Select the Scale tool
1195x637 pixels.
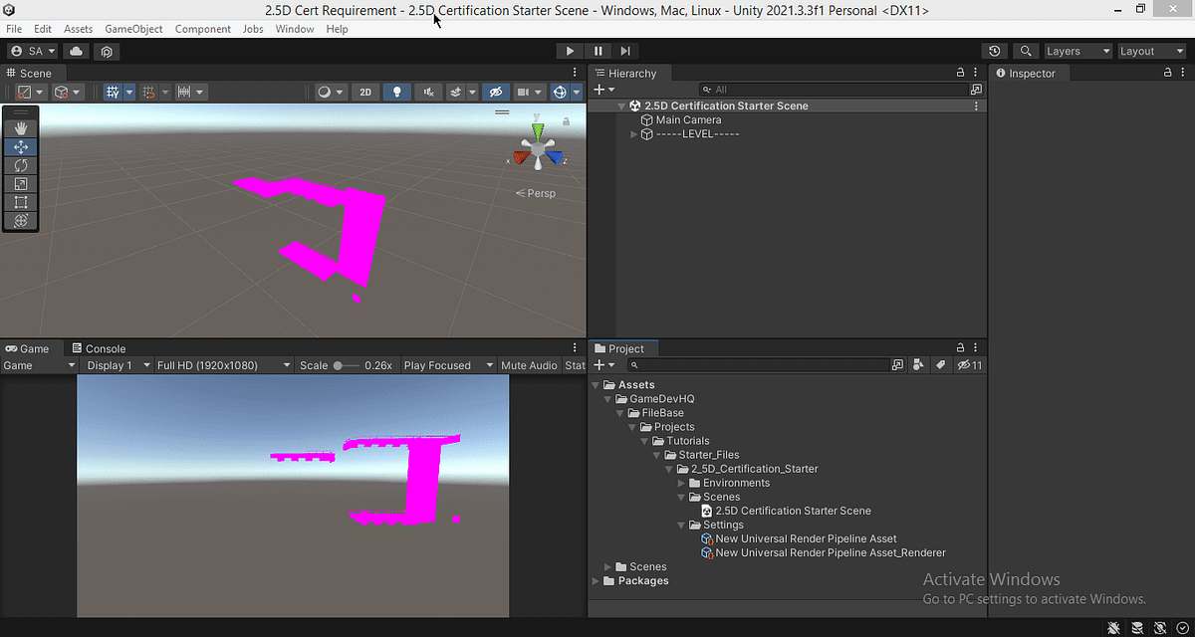point(20,183)
